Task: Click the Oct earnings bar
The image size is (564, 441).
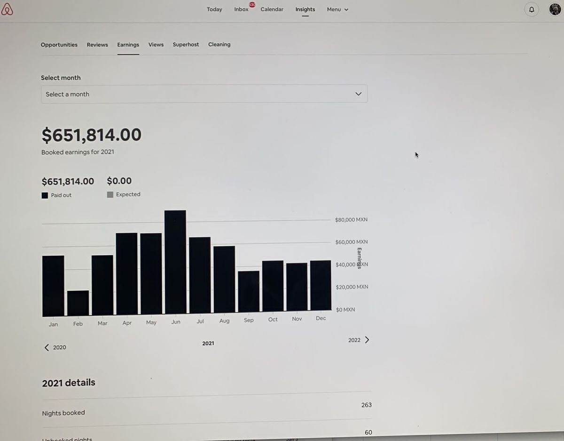Action: click(x=273, y=286)
